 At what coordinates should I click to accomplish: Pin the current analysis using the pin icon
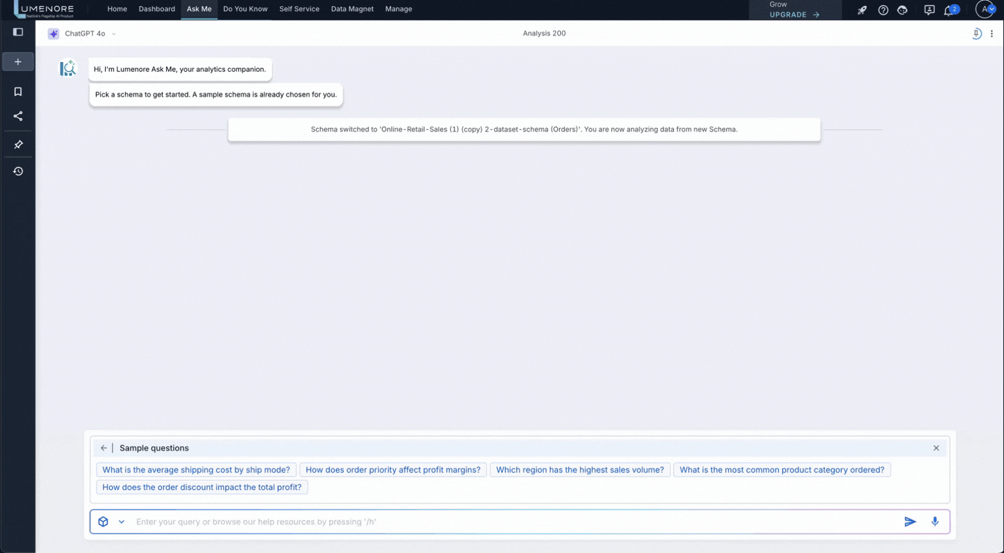click(977, 34)
